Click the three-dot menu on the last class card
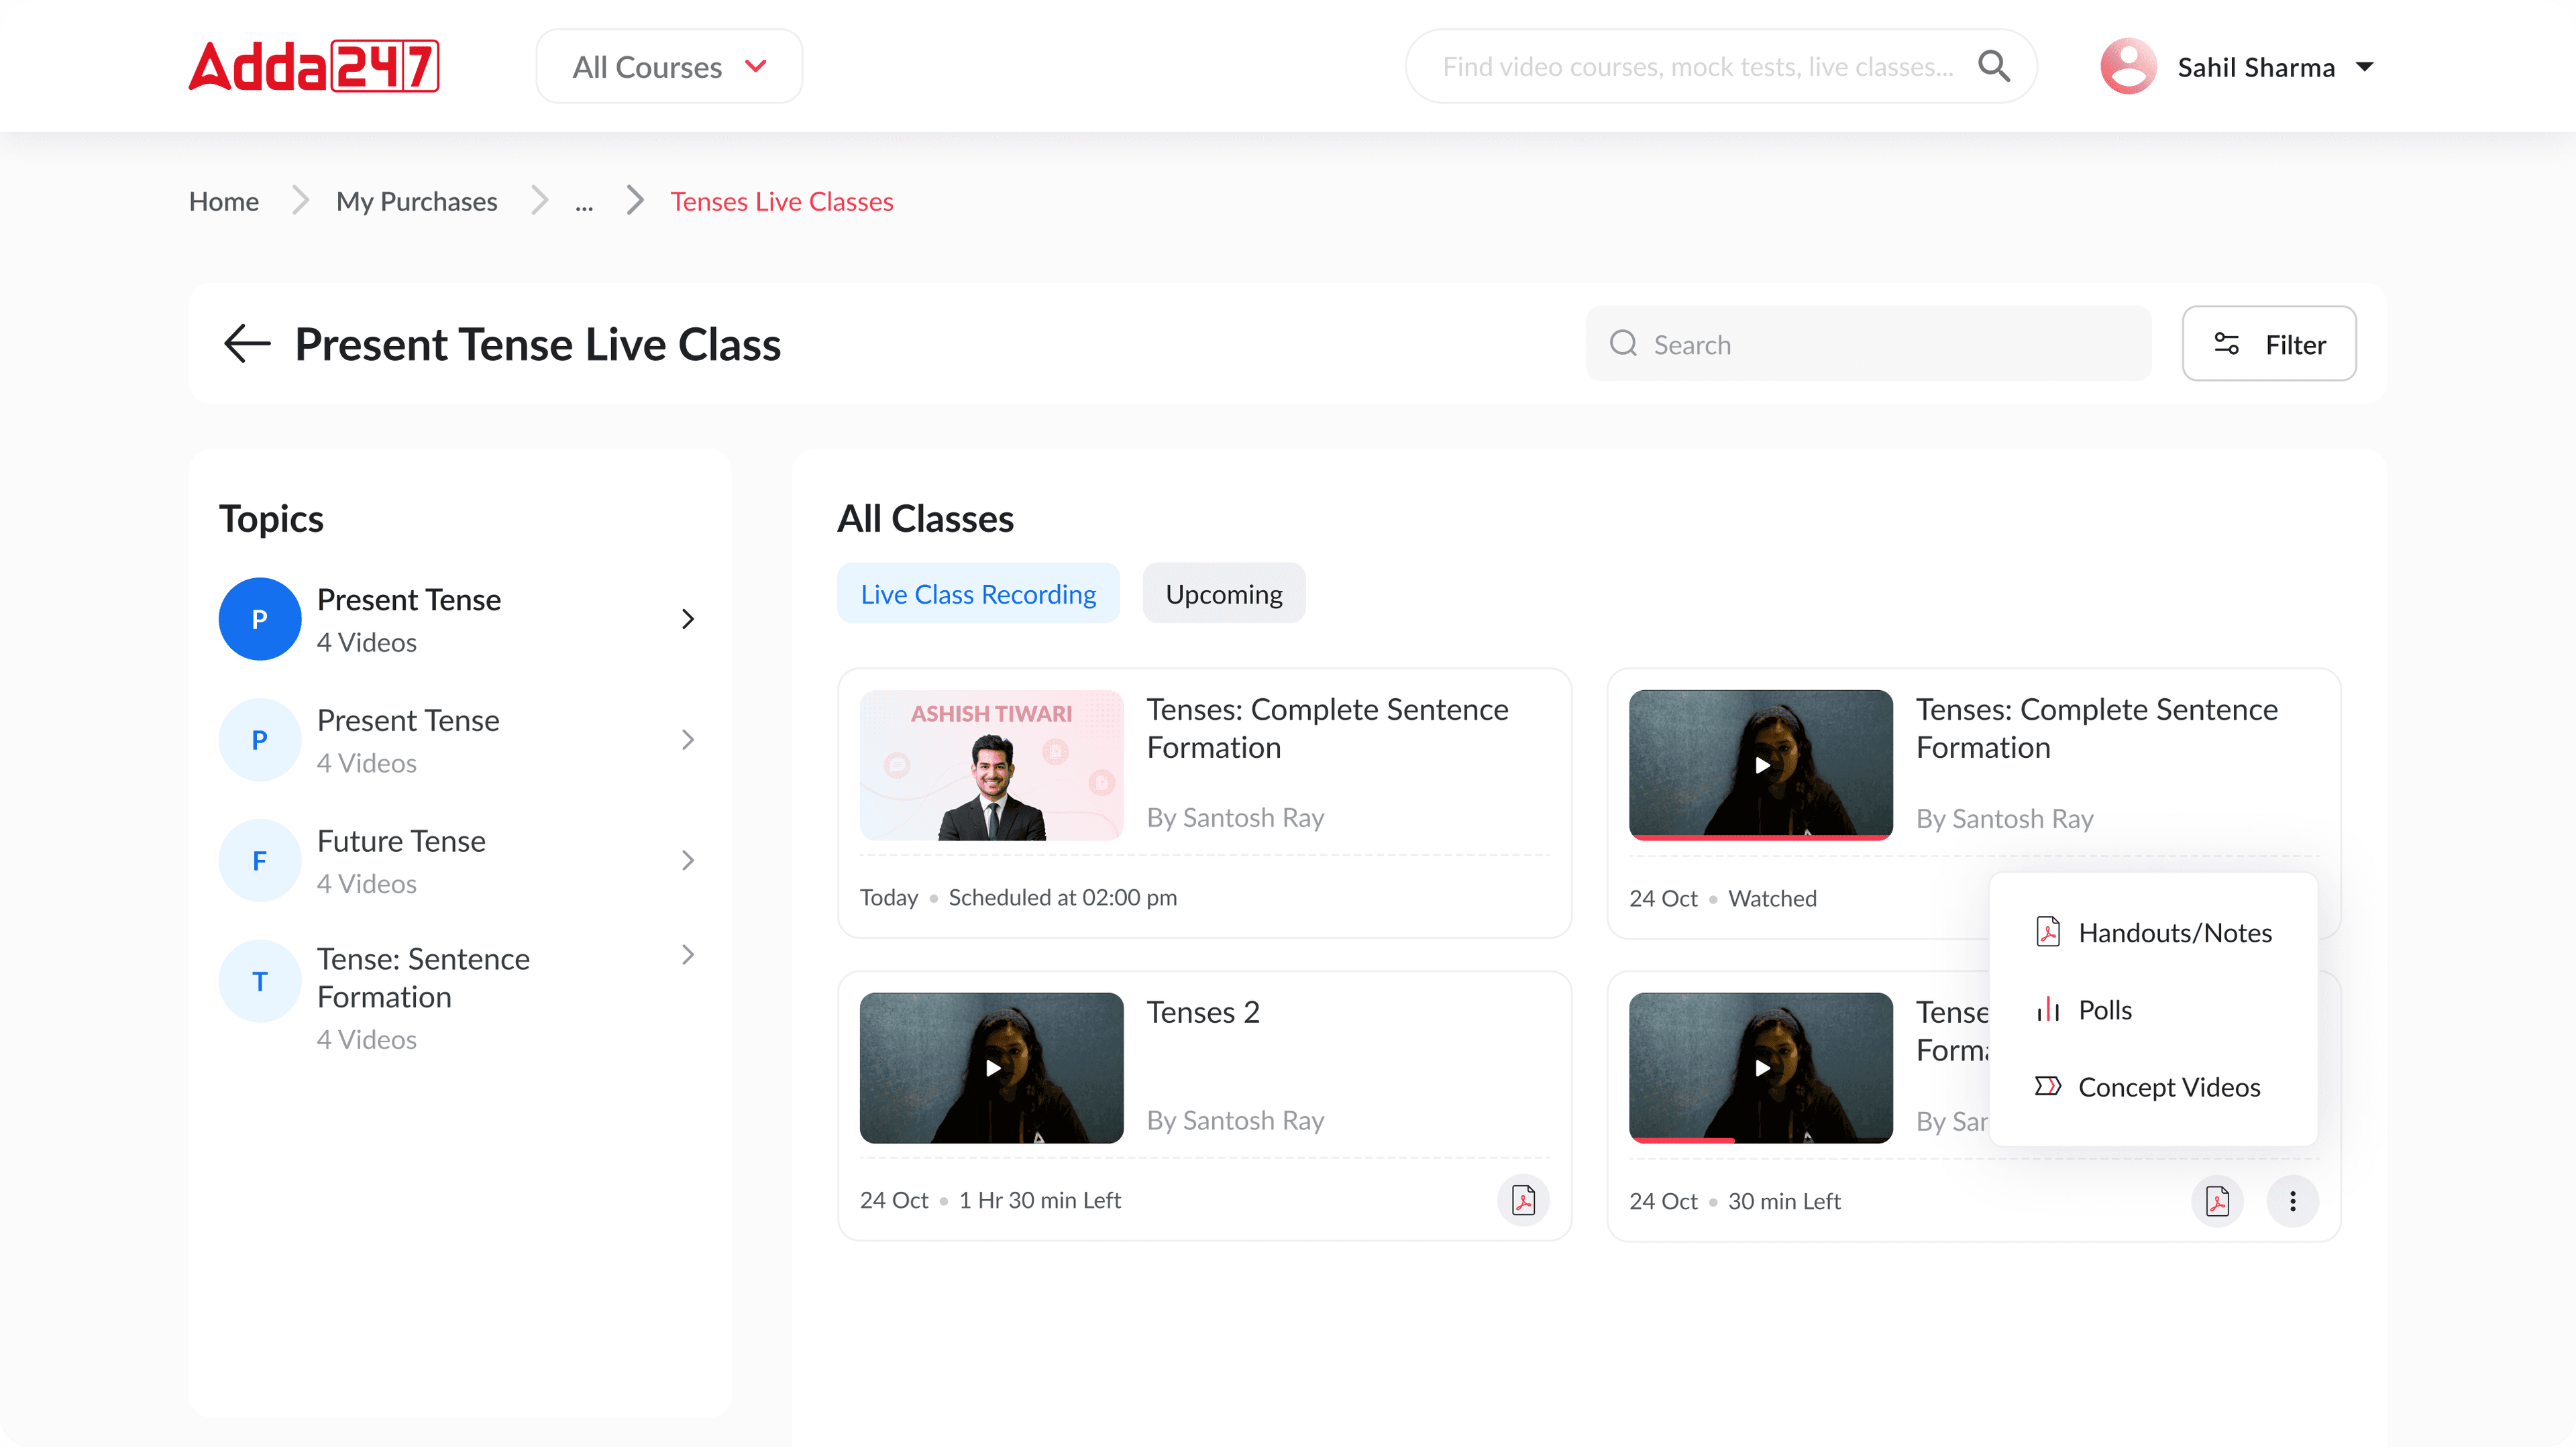Viewport: 2576px width, 1448px height. (2292, 1201)
